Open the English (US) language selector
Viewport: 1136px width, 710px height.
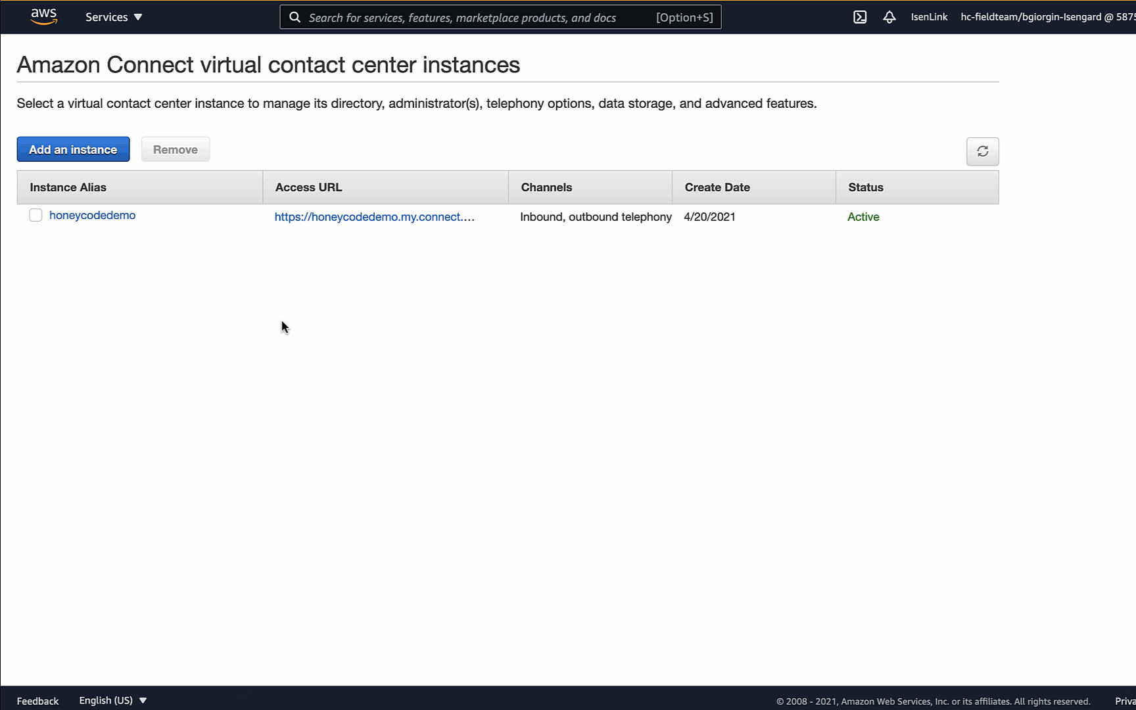[x=112, y=700]
